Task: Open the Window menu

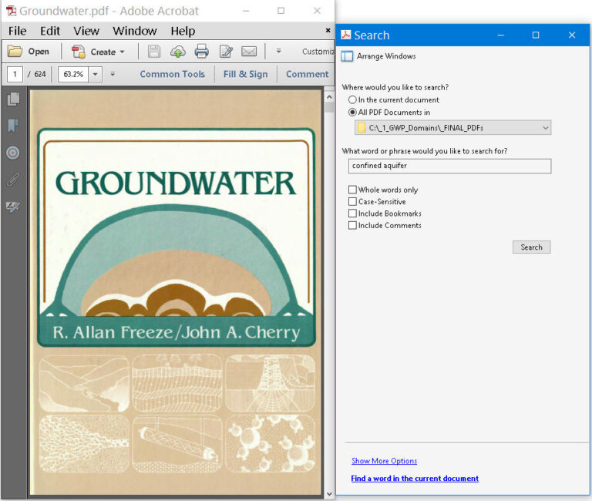Action: (x=134, y=31)
